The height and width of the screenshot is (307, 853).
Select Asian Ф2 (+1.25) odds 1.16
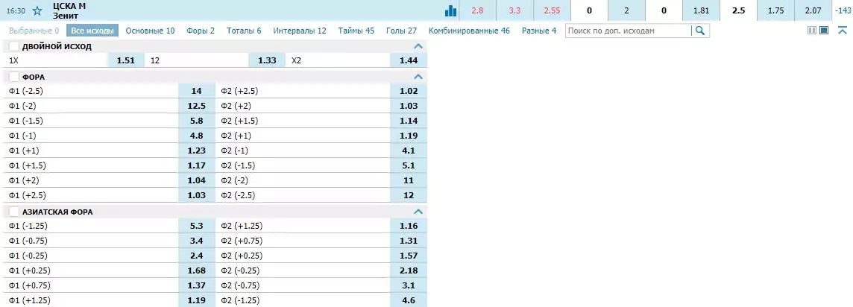click(409, 226)
